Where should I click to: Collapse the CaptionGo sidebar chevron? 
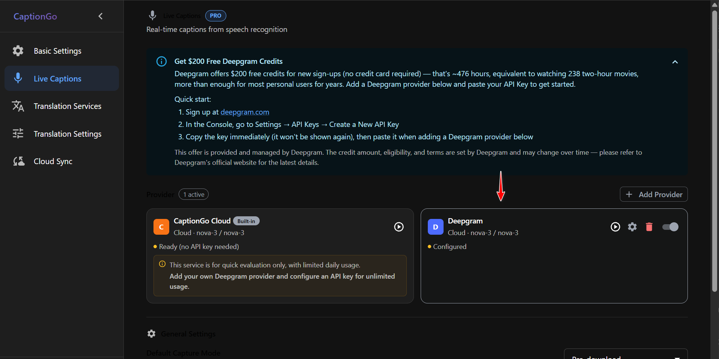coord(101,16)
